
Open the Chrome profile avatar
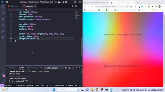point(159,6)
